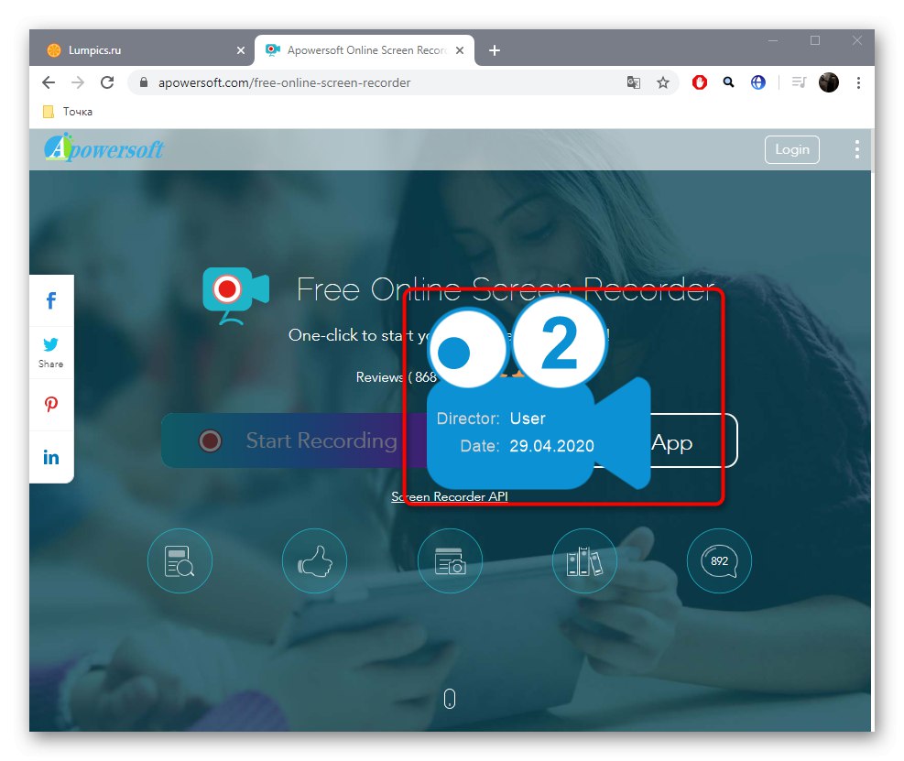Bookmark this page with star icon
The image size is (904, 761).
coord(663,82)
